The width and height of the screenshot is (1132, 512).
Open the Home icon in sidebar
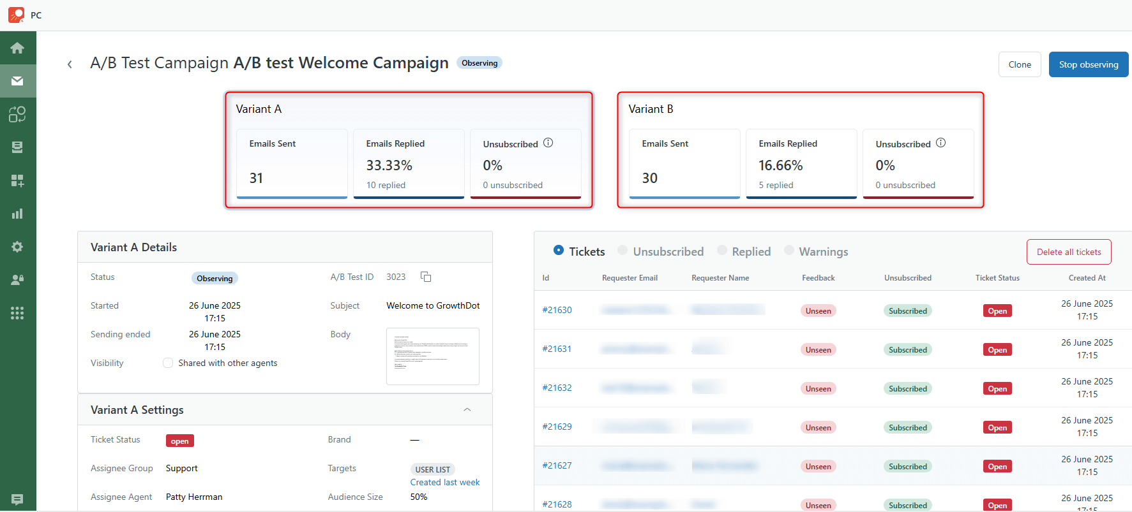click(x=17, y=48)
